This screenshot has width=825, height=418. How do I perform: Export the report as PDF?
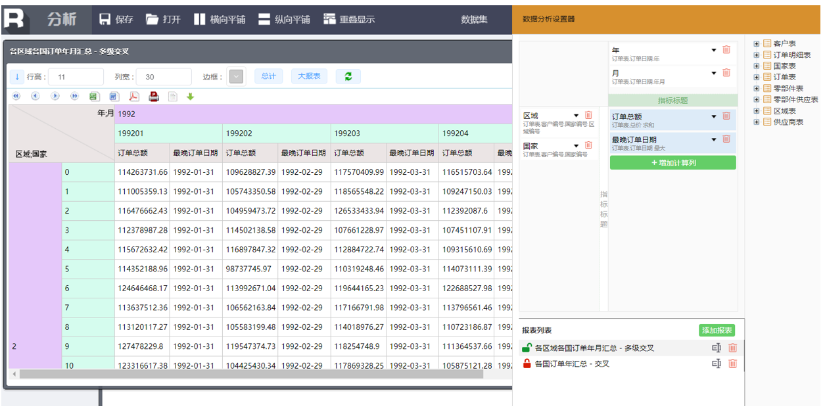[x=133, y=97]
